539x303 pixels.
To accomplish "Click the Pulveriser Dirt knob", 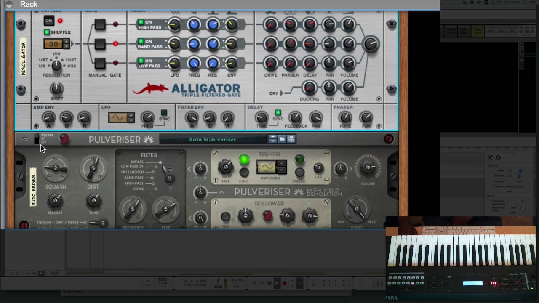I will click(93, 168).
